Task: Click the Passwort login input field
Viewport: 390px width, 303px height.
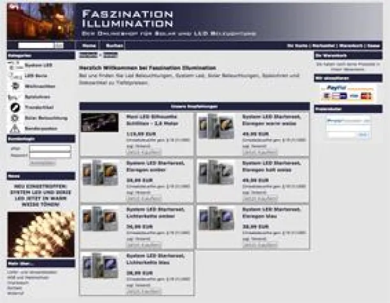Action: [x=50, y=155]
